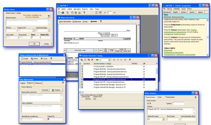This screenshot has width=211, height=125.
Task: Click the help icon in Nowy kosztorys window
Action: [x=101, y=21]
